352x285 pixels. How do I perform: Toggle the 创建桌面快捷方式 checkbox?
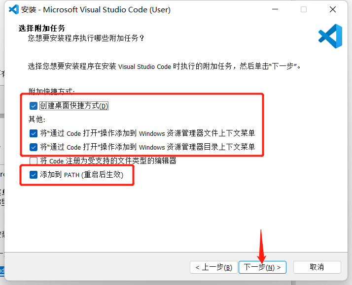pyautogui.click(x=34, y=106)
